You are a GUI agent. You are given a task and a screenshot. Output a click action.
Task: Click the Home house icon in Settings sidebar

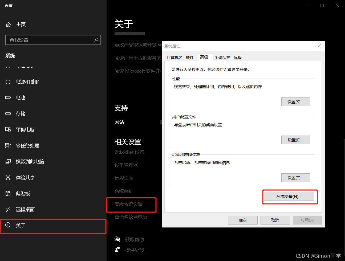tap(8, 25)
